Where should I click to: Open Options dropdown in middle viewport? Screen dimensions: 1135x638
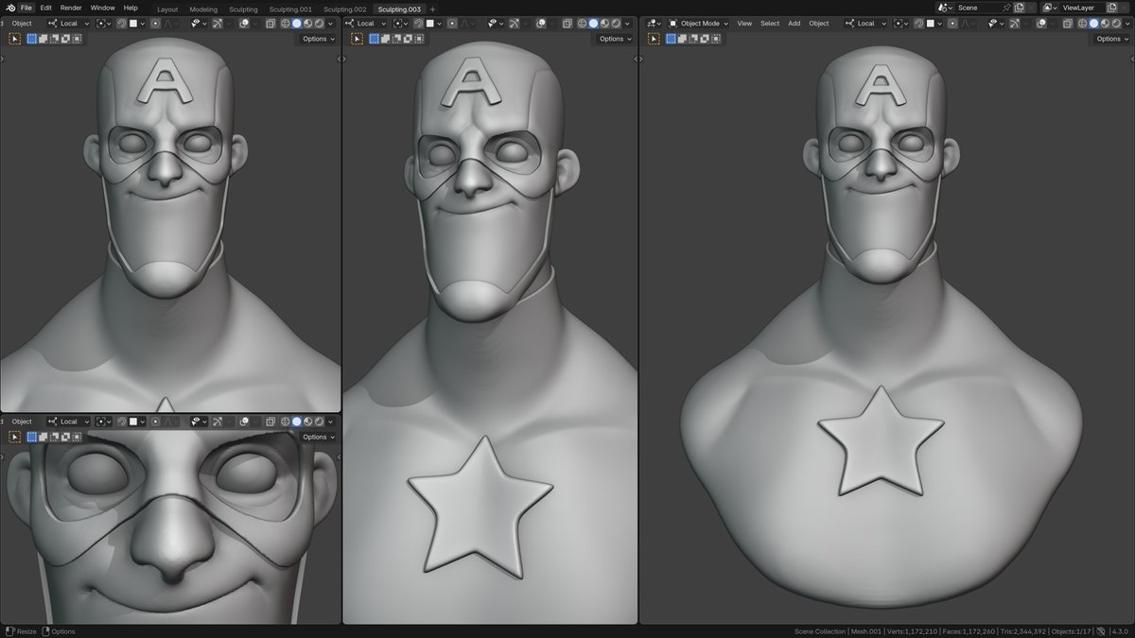tap(616, 39)
